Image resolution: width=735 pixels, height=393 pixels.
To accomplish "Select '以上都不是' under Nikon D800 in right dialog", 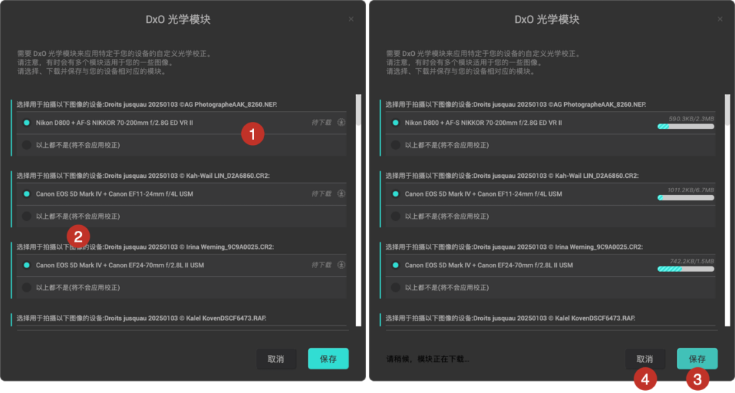I will (x=395, y=145).
